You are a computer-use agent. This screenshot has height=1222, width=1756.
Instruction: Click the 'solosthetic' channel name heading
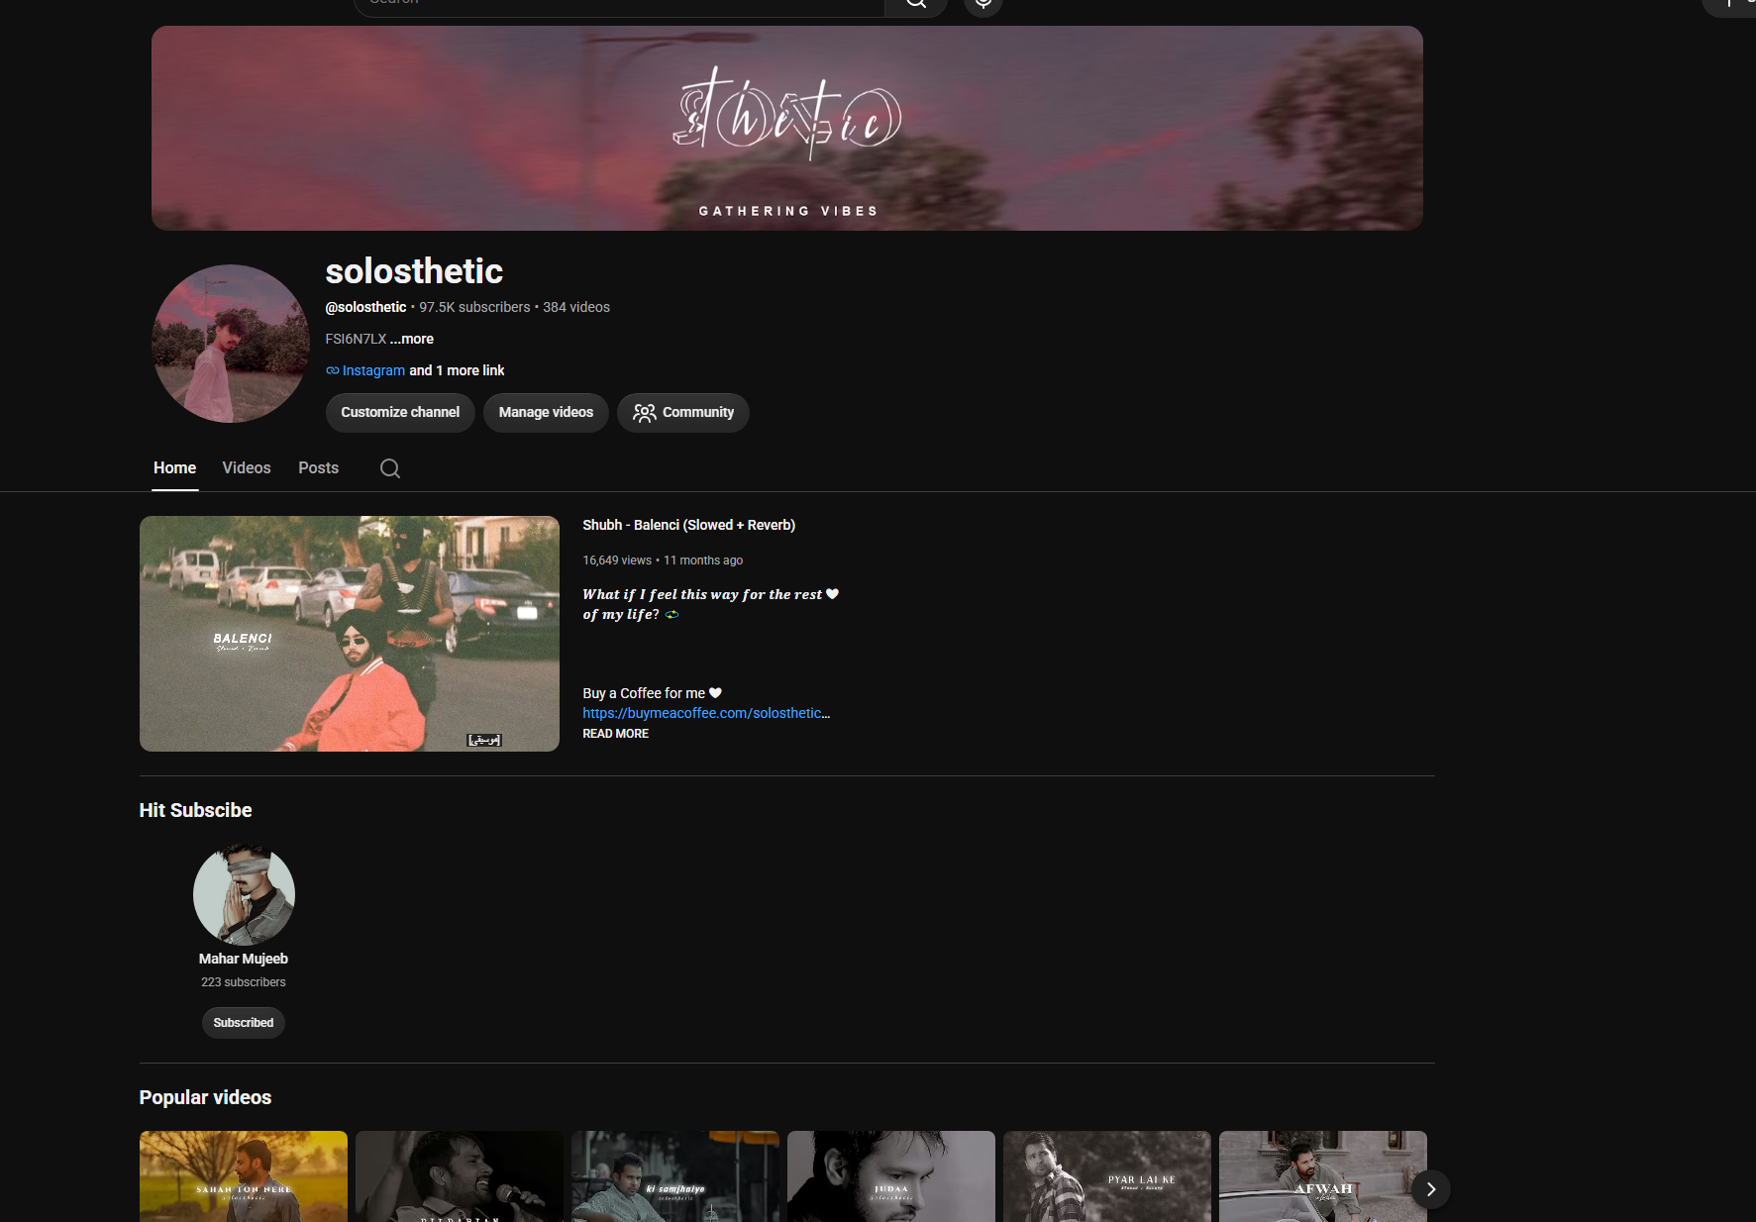click(x=414, y=271)
